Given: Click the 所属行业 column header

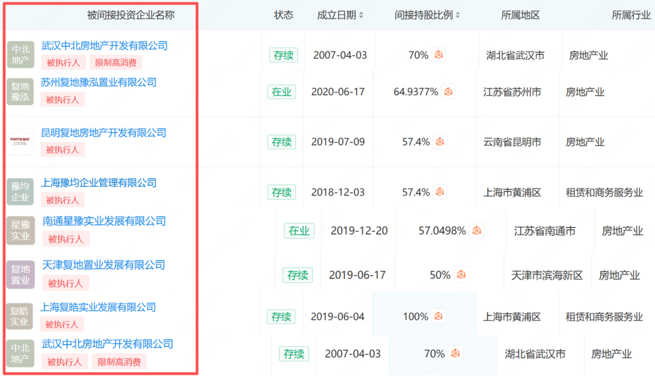Looking at the screenshot, I should [x=631, y=15].
